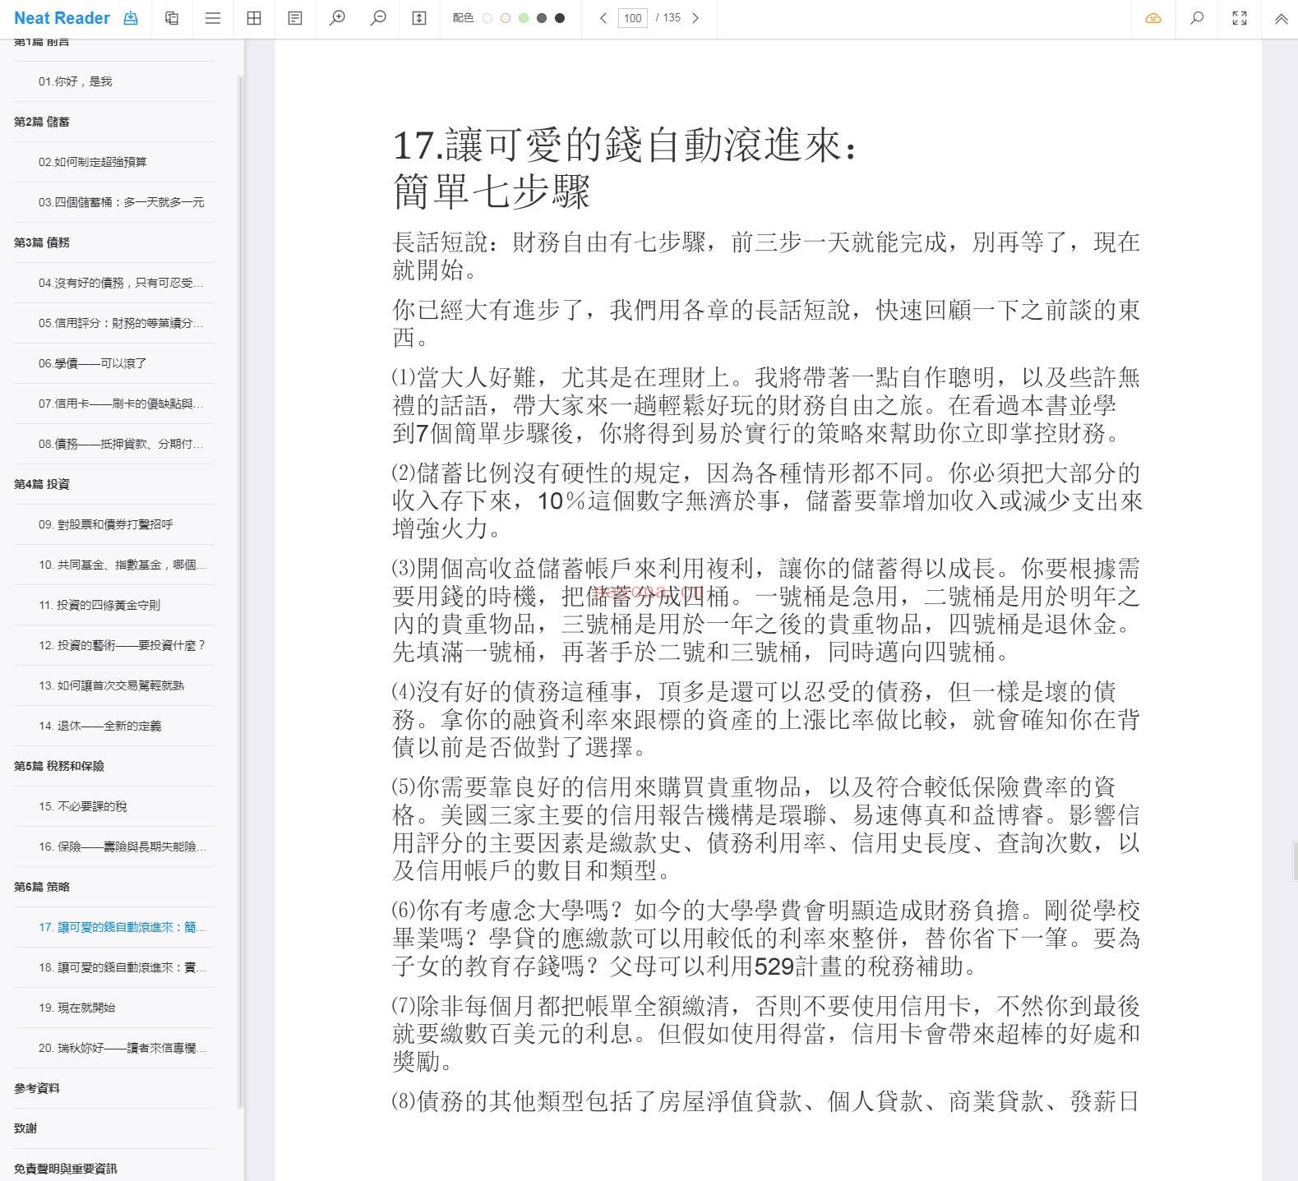Switch to grid layout view icon
1298x1181 pixels.
point(254,18)
